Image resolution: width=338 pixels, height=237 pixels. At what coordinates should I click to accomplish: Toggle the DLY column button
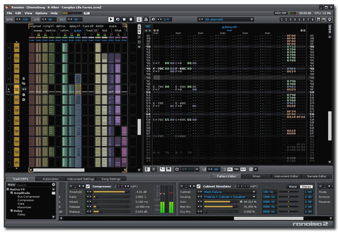pyautogui.click(x=243, y=170)
